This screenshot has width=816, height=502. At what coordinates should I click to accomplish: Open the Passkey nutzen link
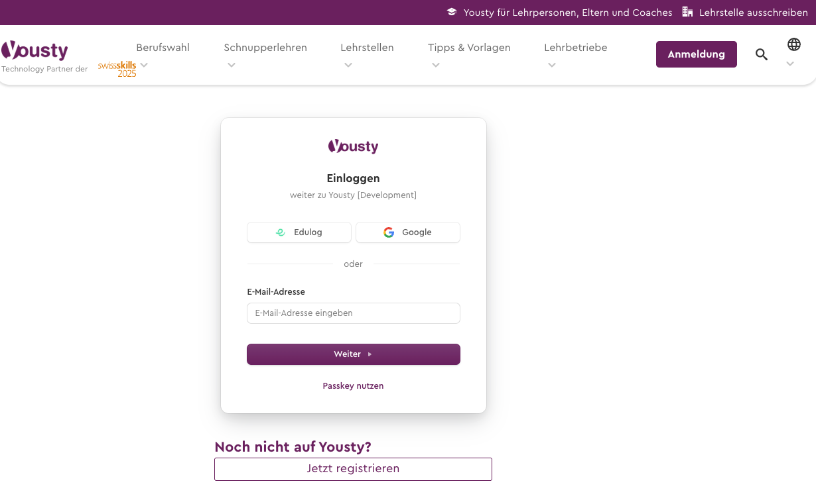pos(353,385)
